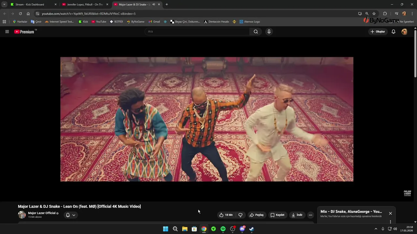Switch to Stream - Kick Dashboard tab
This screenshot has height=234, width=417.
pyautogui.click(x=29, y=5)
